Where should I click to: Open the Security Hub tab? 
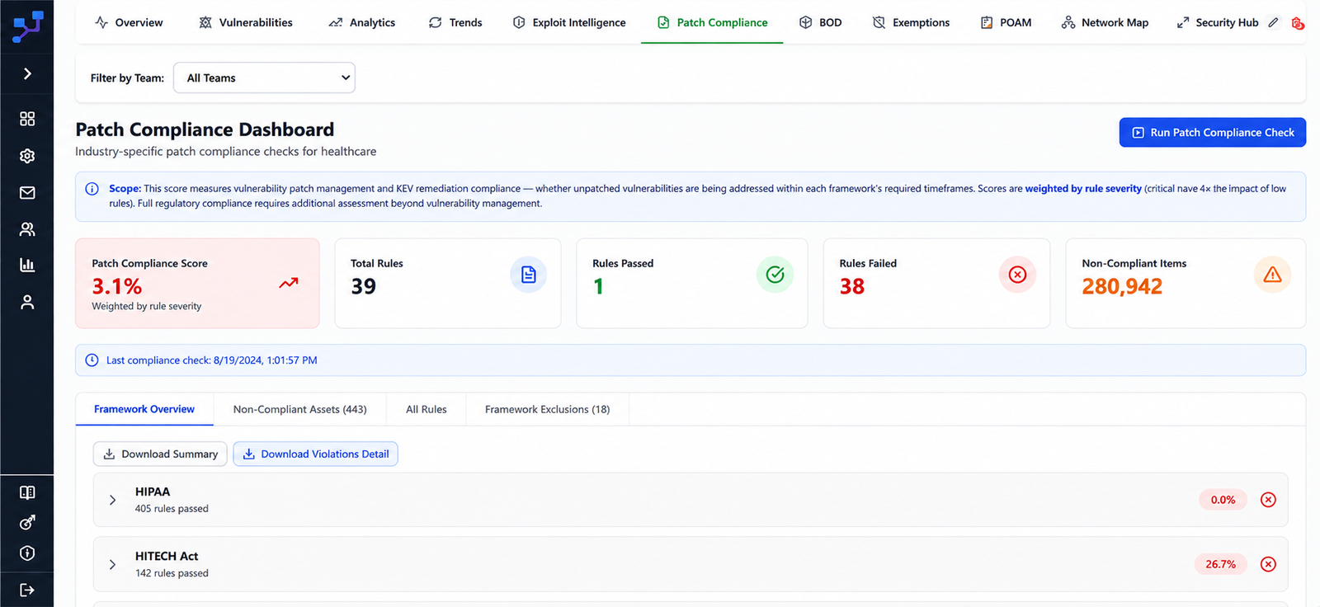point(1218,22)
